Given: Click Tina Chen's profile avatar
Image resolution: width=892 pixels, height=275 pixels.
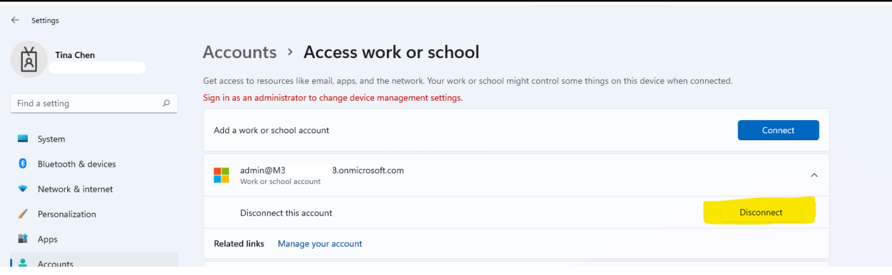Looking at the screenshot, I should coord(29,60).
